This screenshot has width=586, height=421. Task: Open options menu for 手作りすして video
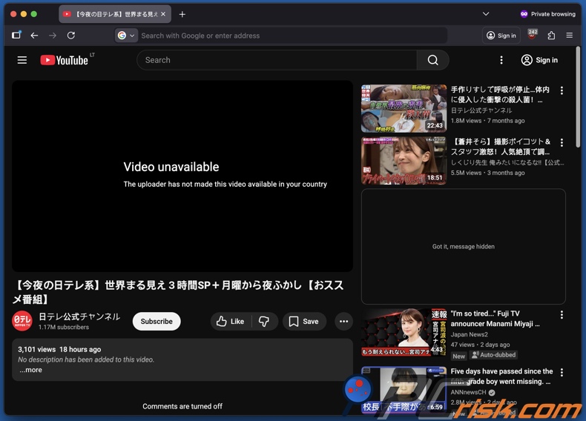562,90
